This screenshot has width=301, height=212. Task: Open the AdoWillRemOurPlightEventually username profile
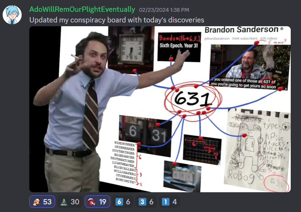[82, 9]
